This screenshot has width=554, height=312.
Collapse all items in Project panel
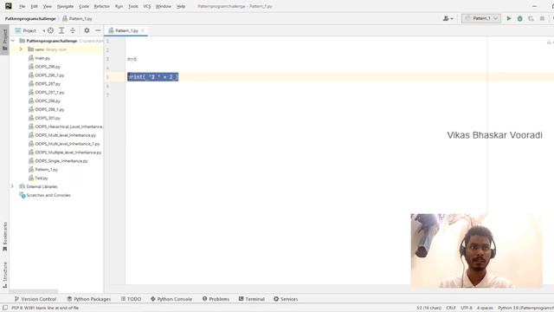73,31
